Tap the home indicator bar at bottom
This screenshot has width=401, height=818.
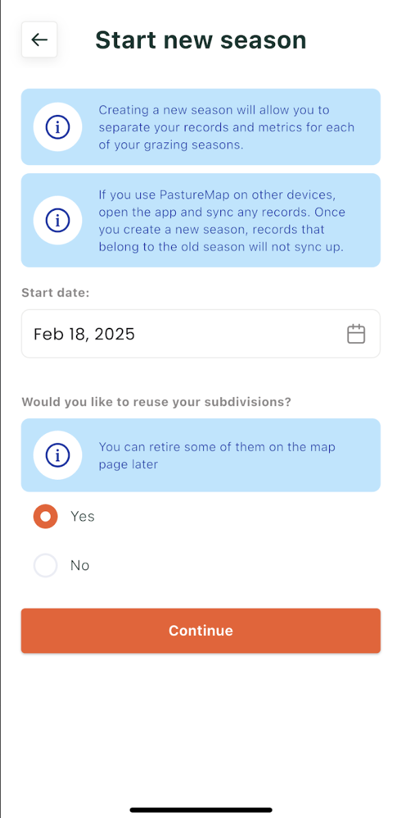click(x=200, y=810)
